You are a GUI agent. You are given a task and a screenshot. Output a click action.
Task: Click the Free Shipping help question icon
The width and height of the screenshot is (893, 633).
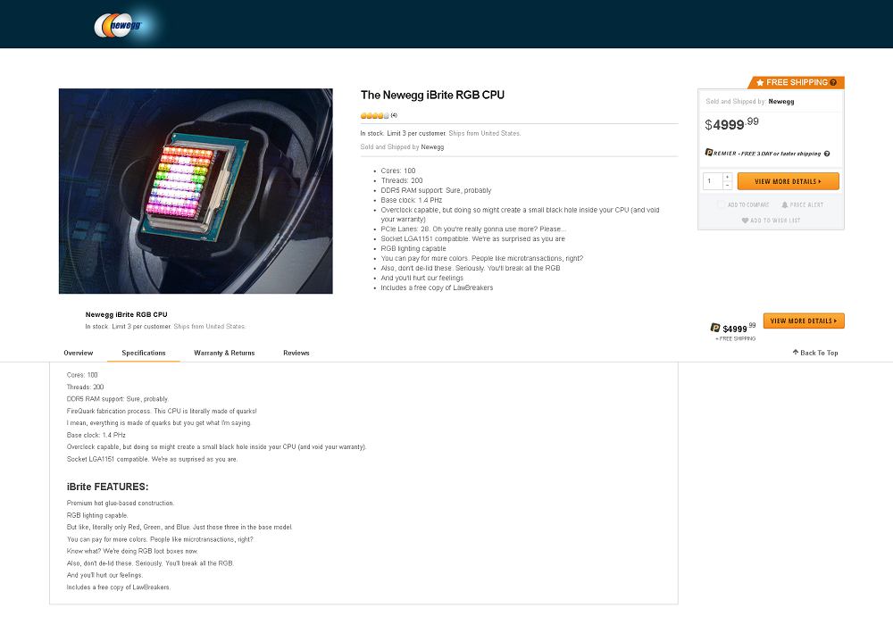click(833, 82)
